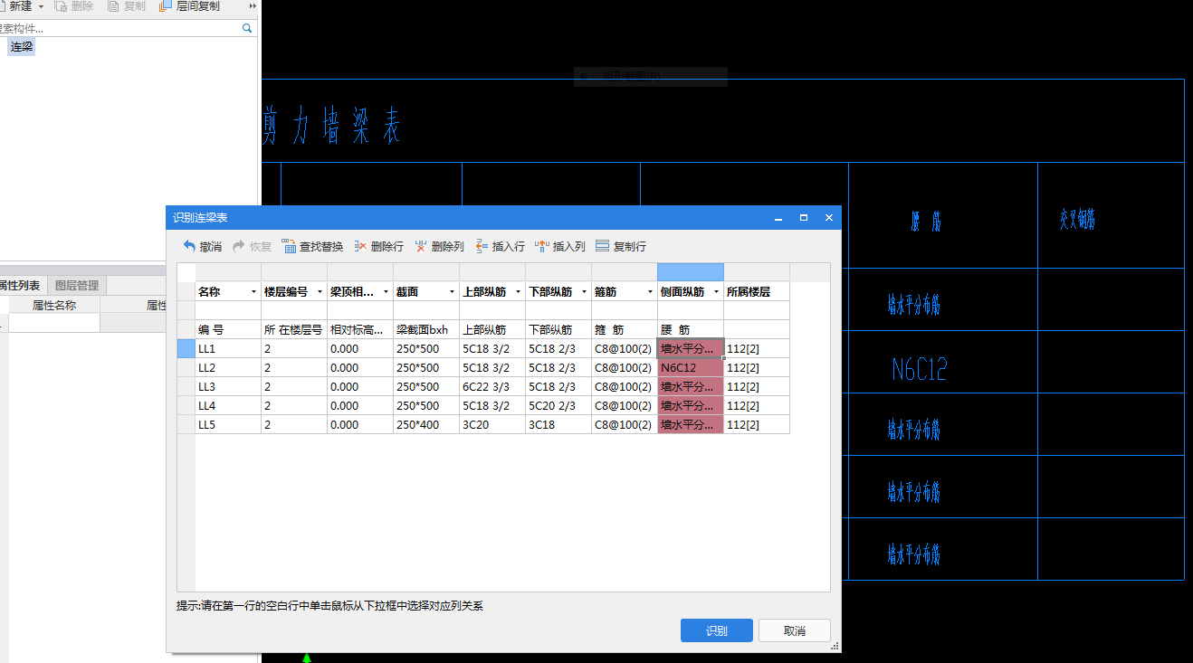Click the C8@100(2) cell in LL3 row
1193x663 pixels.
625,387
